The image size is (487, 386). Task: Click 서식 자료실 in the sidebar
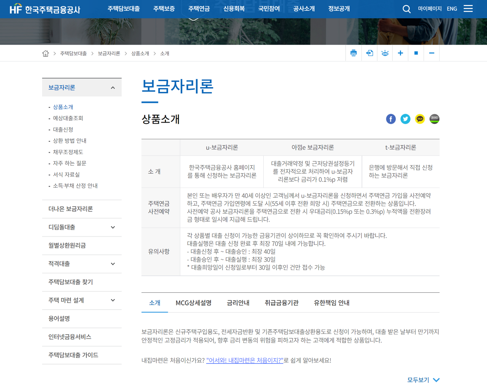pos(67,174)
